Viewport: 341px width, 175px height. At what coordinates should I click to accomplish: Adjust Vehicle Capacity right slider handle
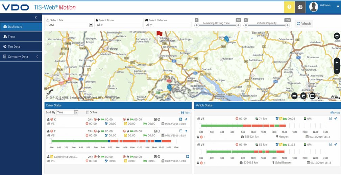coord(288,25)
